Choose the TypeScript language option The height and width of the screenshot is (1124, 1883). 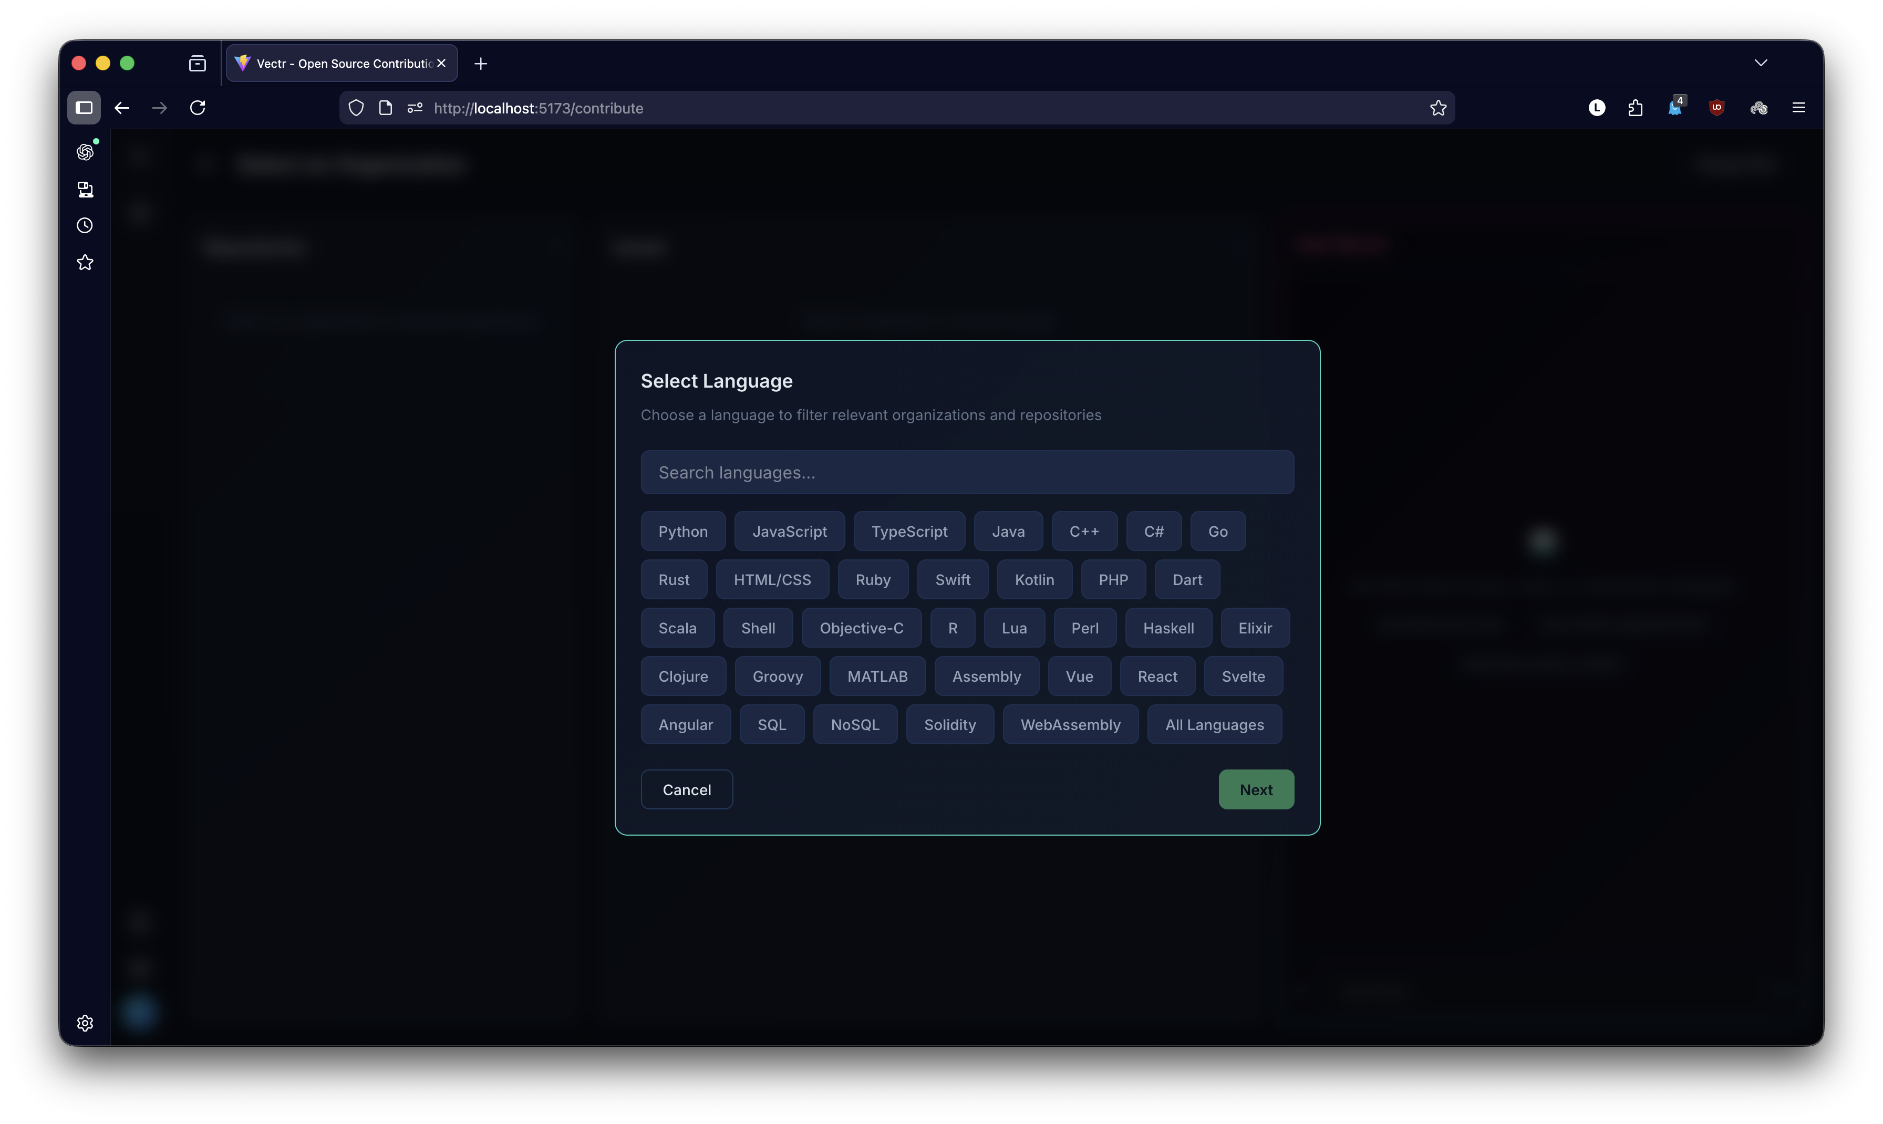pyautogui.click(x=908, y=532)
